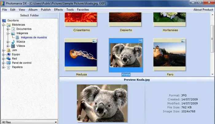Select the Crisantemo thumbnail
215x124 pixels.
click(81, 19)
